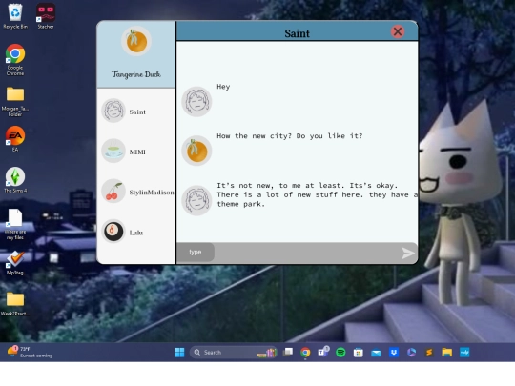515x386 pixels.
Task: Open File Explorer from the taskbar
Action: [446, 353]
